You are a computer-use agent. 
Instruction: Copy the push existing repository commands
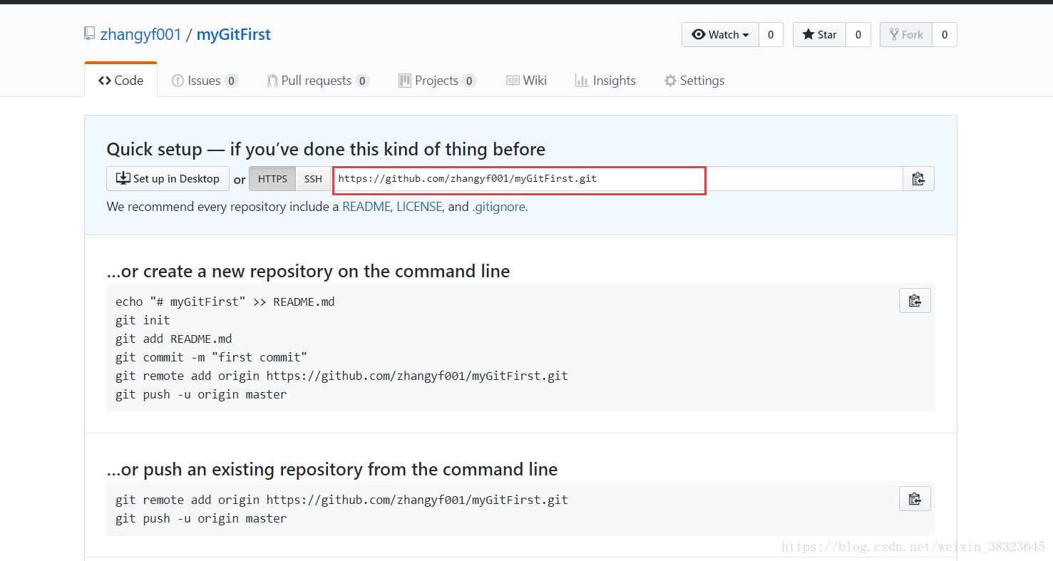915,499
